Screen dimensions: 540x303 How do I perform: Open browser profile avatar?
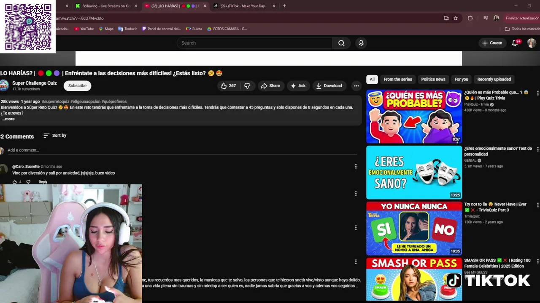pos(497,18)
